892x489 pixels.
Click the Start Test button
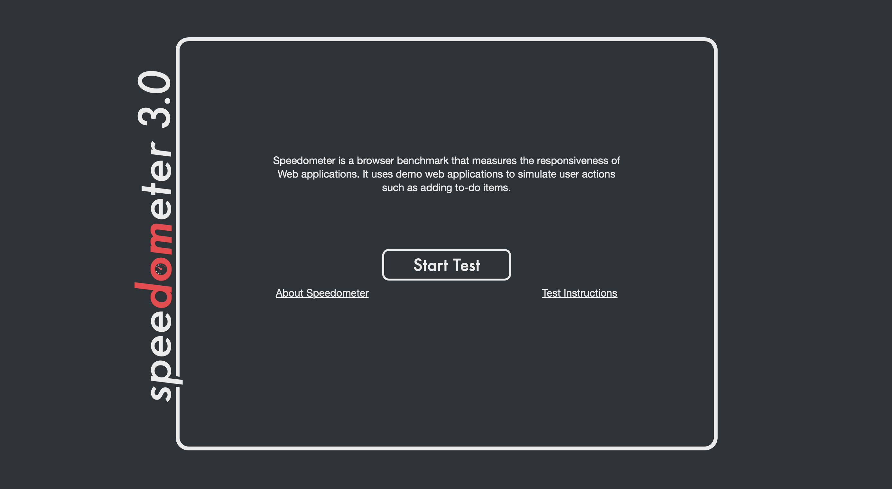(446, 264)
